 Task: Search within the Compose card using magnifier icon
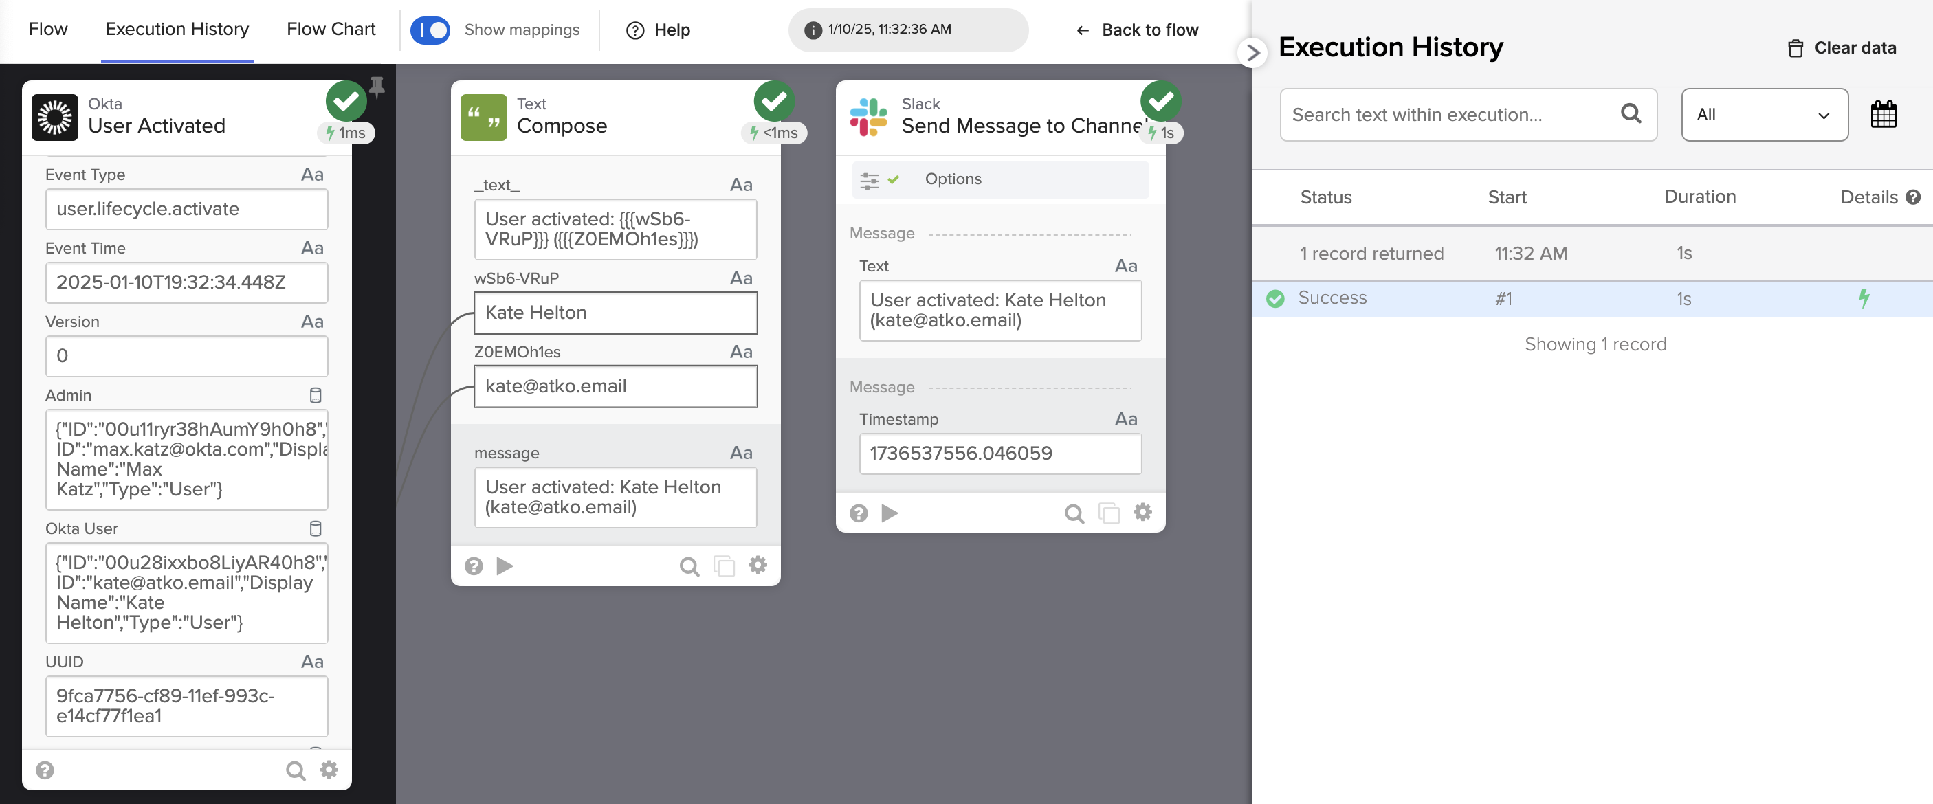tap(688, 566)
